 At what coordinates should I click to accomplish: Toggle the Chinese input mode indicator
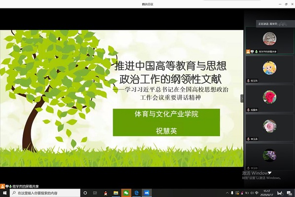tap(257, 193)
